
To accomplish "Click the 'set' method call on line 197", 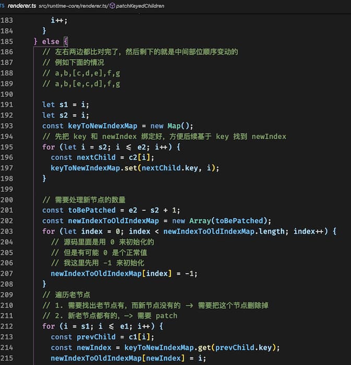I will click(x=131, y=168).
